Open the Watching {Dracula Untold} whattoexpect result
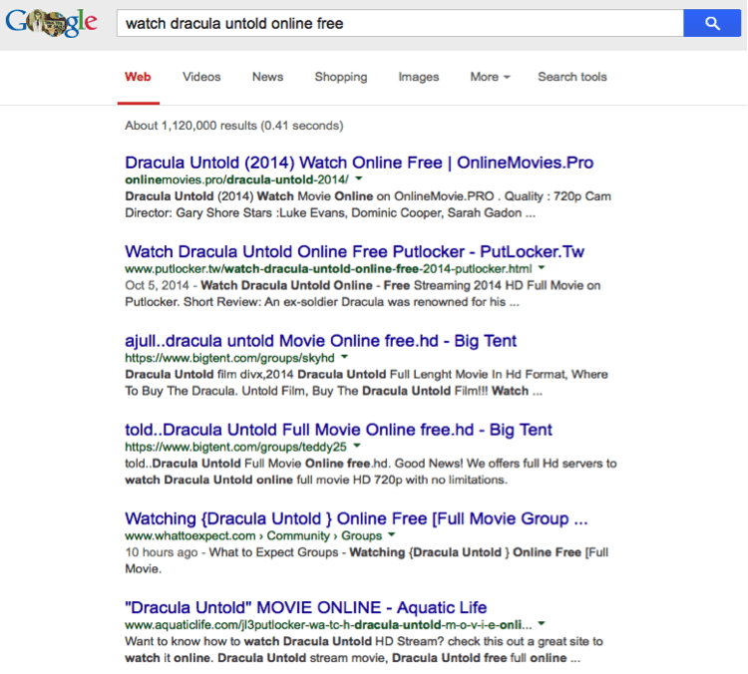This screenshot has width=748, height=674. pyautogui.click(x=356, y=518)
